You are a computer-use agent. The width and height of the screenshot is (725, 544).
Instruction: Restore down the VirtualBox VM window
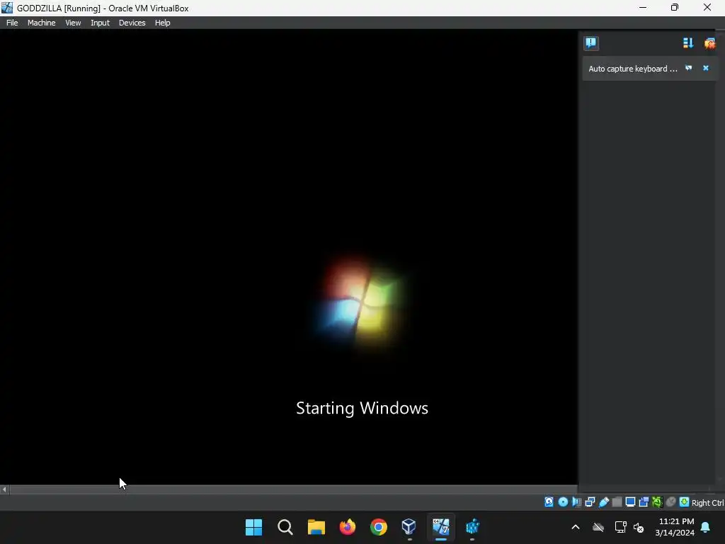(x=675, y=8)
